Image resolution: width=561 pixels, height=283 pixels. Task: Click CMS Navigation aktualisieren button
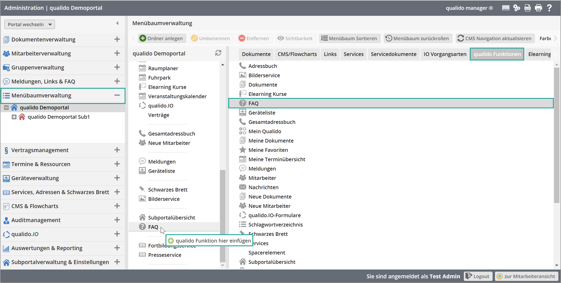click(x=495, y=38)
